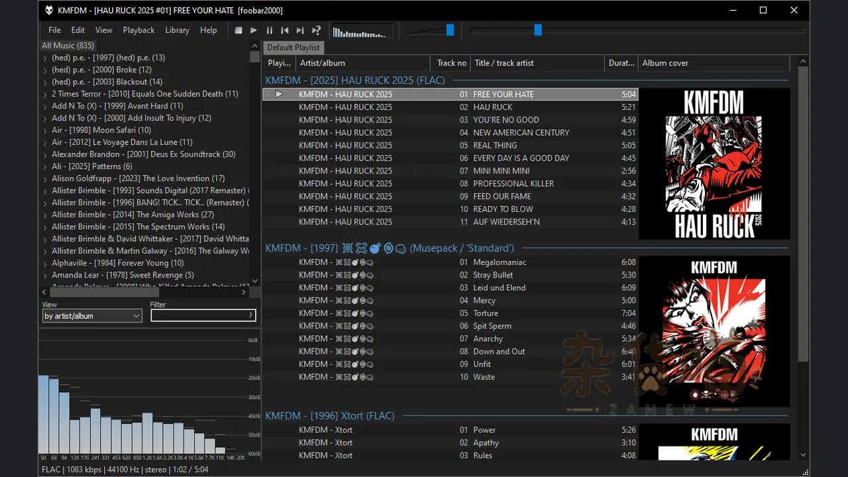Select track NEW AMERICAN CENTURY
The height and width of the screenshot is (477, 848).
[x=450, y=132]
